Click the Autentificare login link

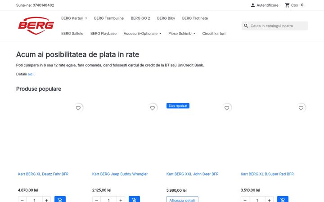coord(267,5)
